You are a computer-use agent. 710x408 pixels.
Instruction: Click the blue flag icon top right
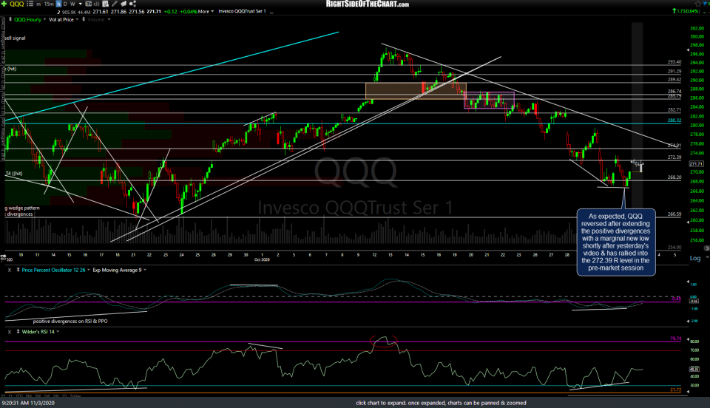[706, 4]
